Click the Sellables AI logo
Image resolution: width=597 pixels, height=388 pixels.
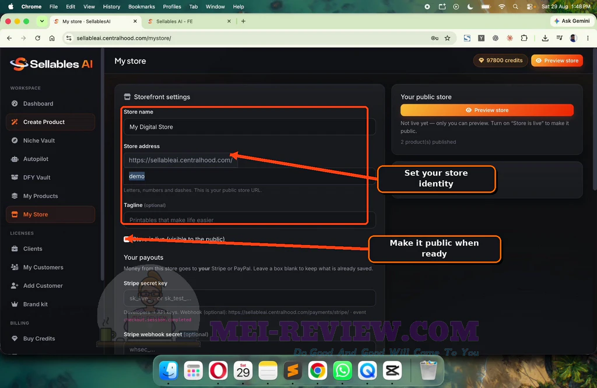[x=51, y=64]
